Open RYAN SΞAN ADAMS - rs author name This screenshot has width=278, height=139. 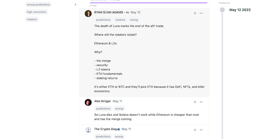pos(111,12)
